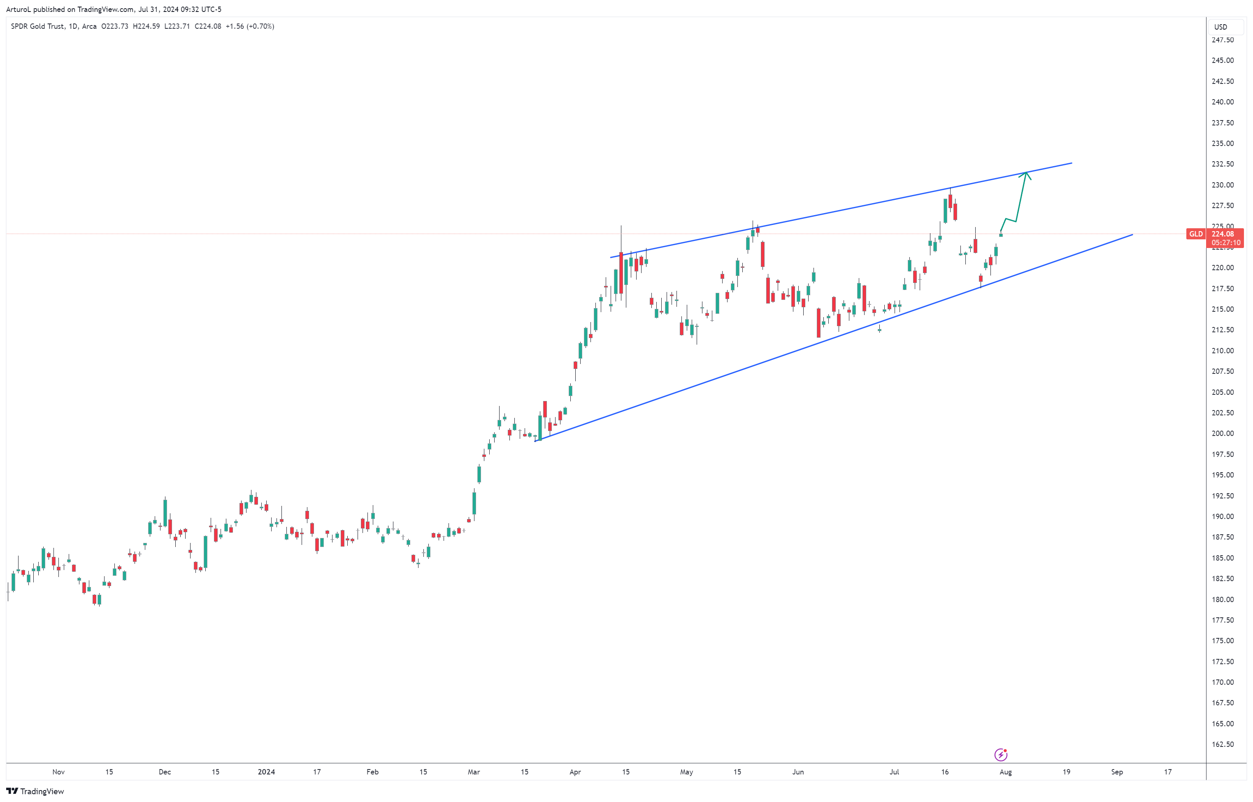The height and width of the screenshot is (802, 1253).
Task: Click the 16 date label in July
Action: 944,772
